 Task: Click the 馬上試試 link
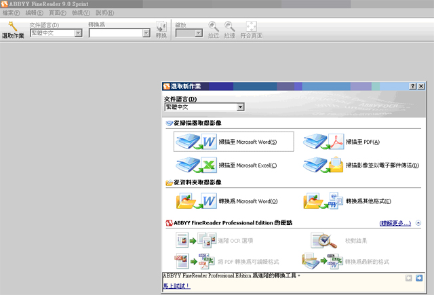(x=176, y=286)
